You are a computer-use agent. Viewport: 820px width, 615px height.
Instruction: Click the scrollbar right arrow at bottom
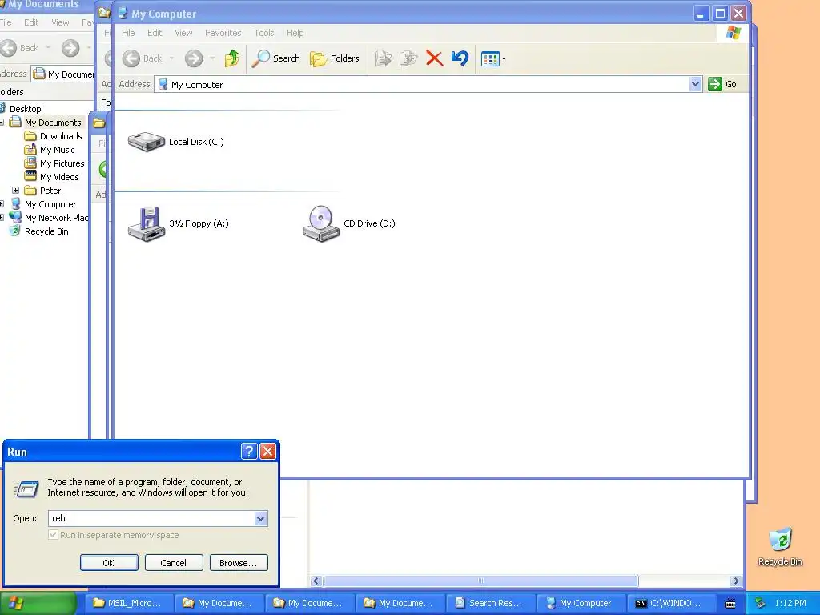tap(736, 581)
